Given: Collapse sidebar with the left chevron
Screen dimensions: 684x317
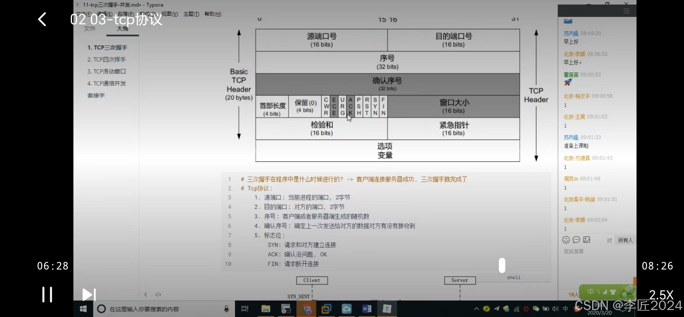Looking at the screenshot, I should (146, 294).
